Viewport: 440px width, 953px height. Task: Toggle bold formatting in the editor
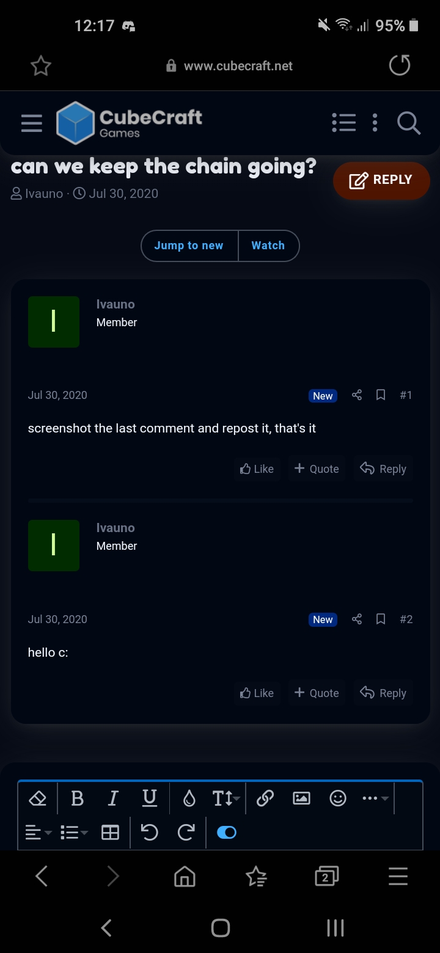click(77, 798)
